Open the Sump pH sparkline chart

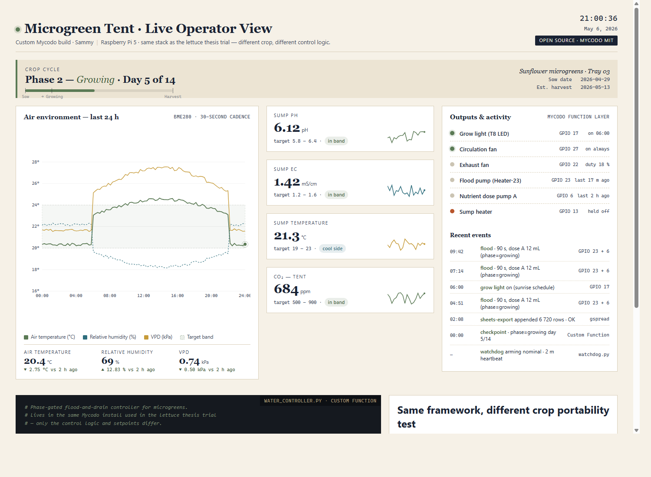click(407, 137)
